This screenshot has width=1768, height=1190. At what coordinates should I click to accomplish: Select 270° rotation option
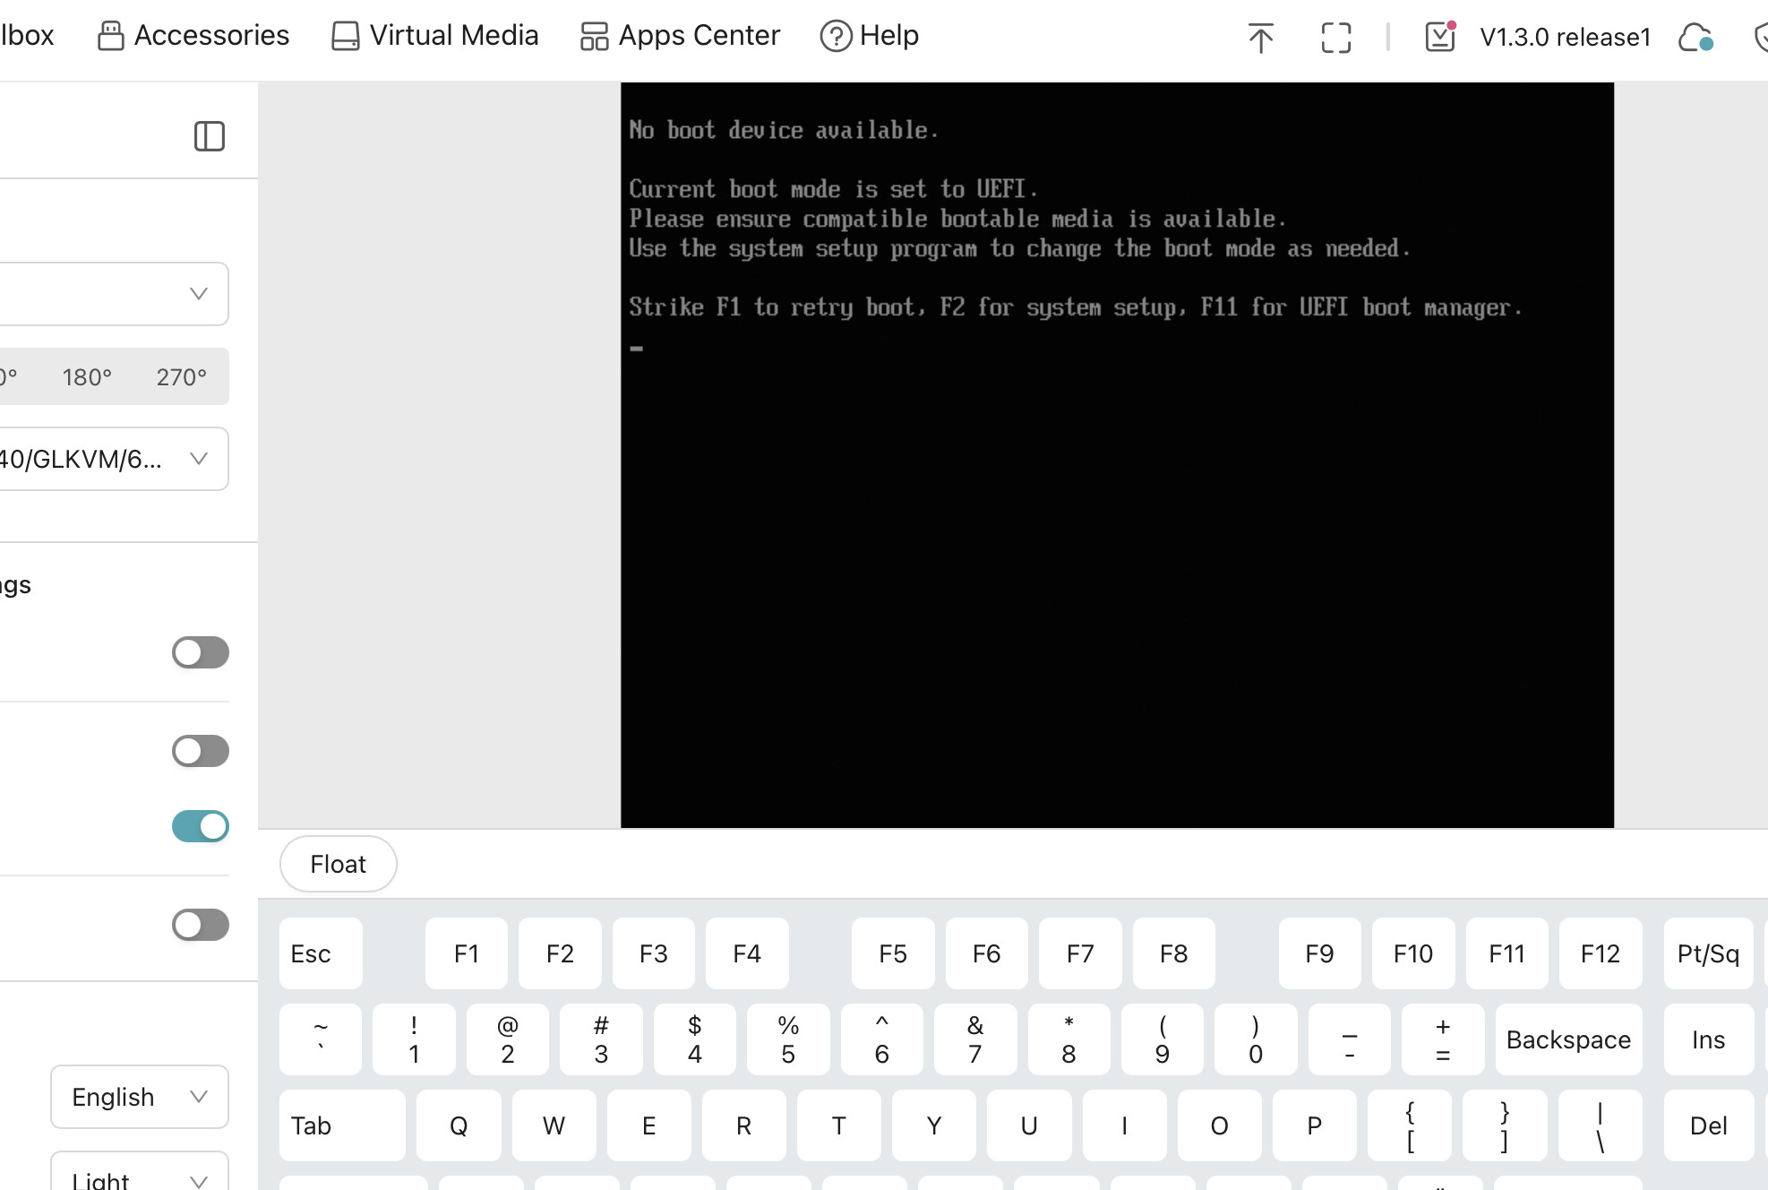point(182,376)
